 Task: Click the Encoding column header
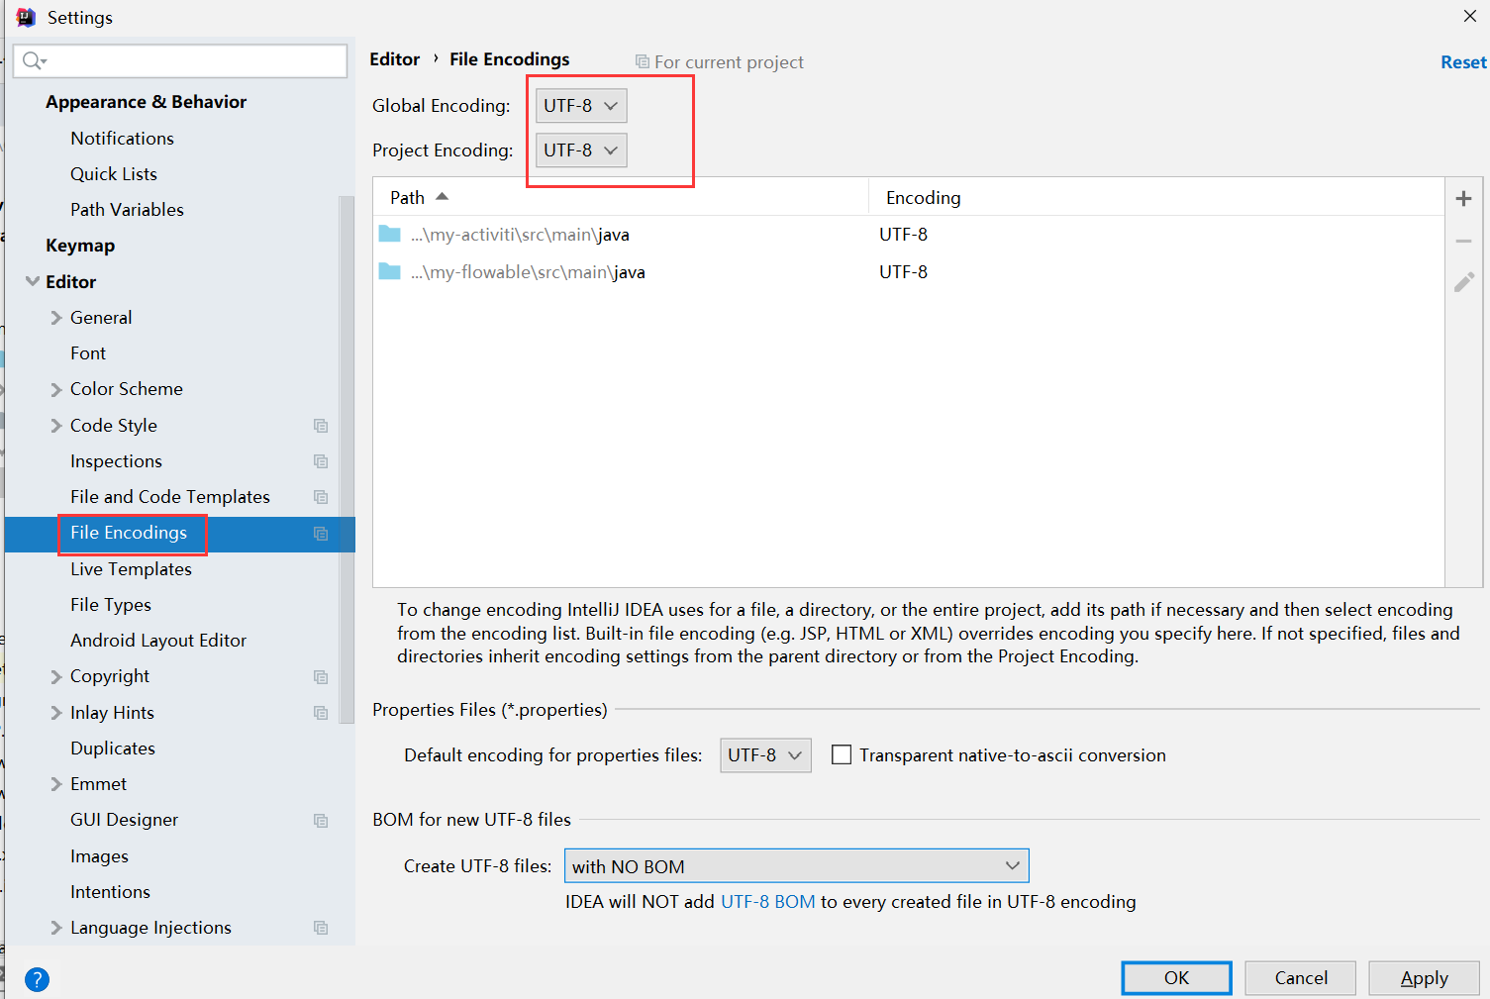(924, 197)
